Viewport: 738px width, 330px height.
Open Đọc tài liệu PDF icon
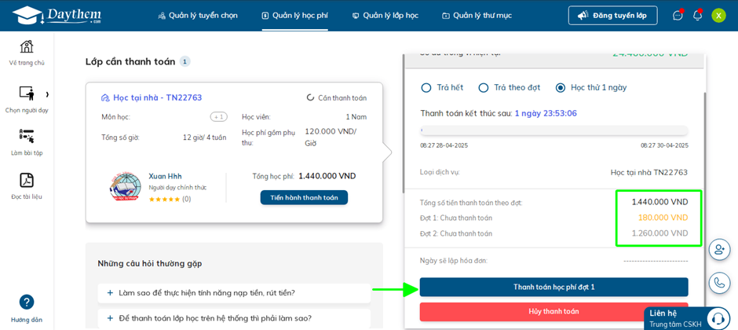[x=27, y=180]
